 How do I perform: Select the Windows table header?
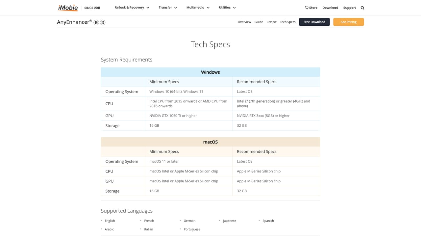click(210, 72)
